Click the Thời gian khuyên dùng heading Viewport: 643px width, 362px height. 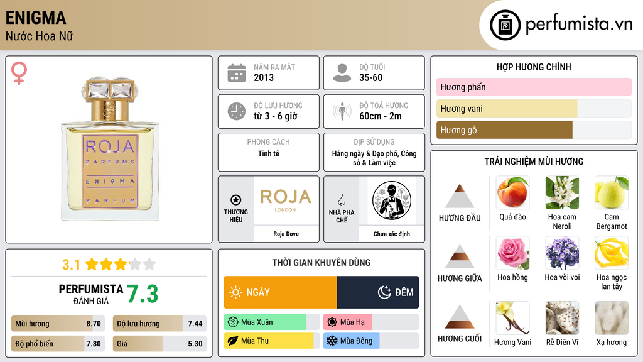click(x=321, y=263)
